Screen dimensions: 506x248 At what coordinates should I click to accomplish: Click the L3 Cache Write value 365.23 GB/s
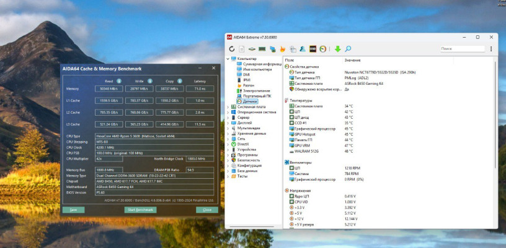click(139, 124)
